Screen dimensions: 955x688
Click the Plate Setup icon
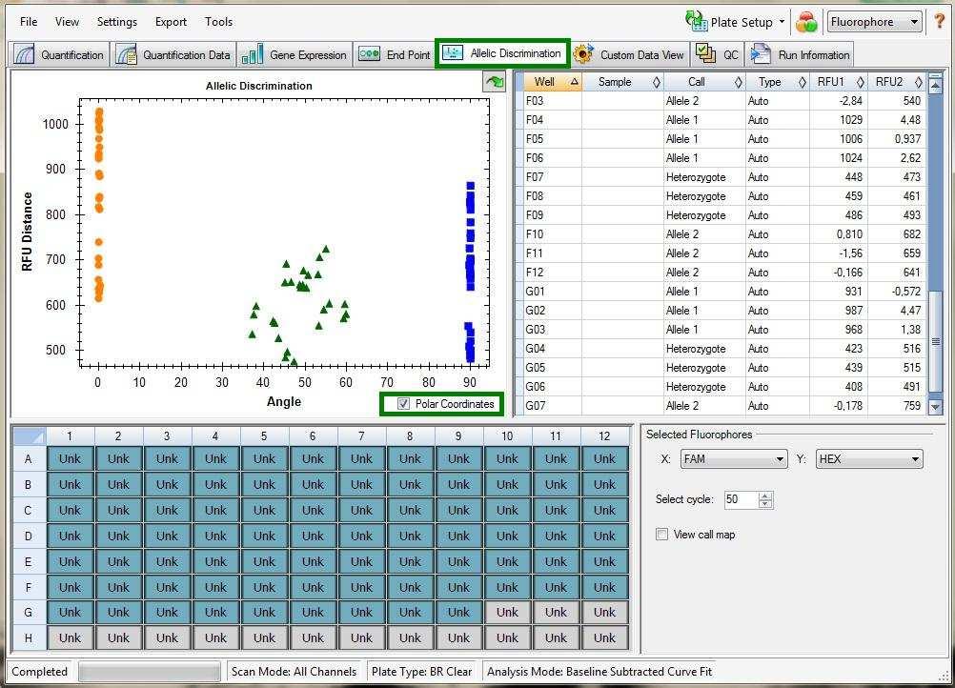pos(696,21)
